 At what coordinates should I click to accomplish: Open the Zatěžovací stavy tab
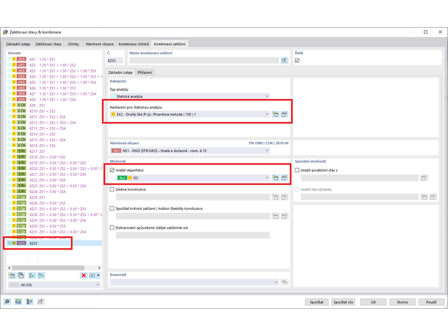pos(48,44)
